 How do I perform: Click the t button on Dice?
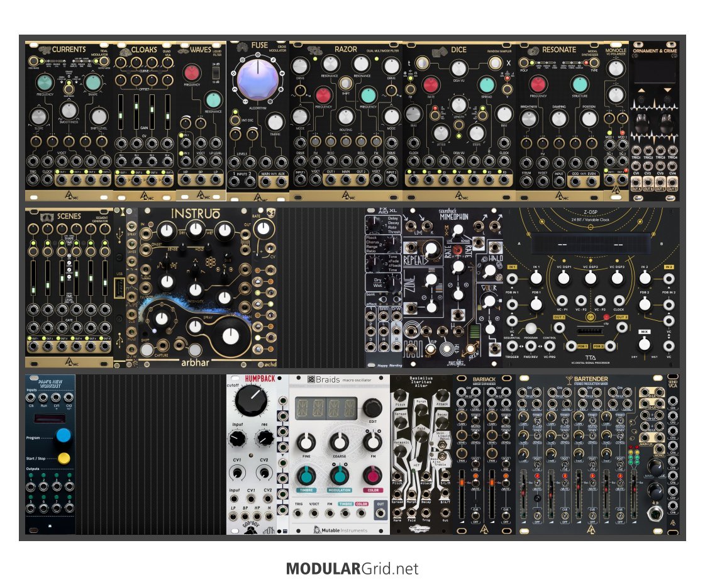422,63
